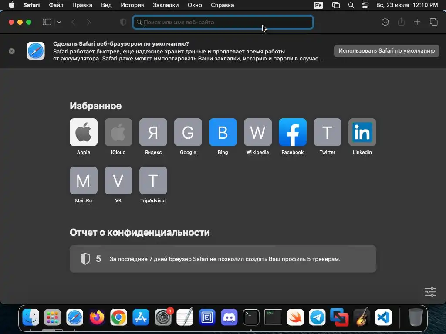Open the Окно menu
This screenshot has height=334, width=446.
tap(195, 5)
